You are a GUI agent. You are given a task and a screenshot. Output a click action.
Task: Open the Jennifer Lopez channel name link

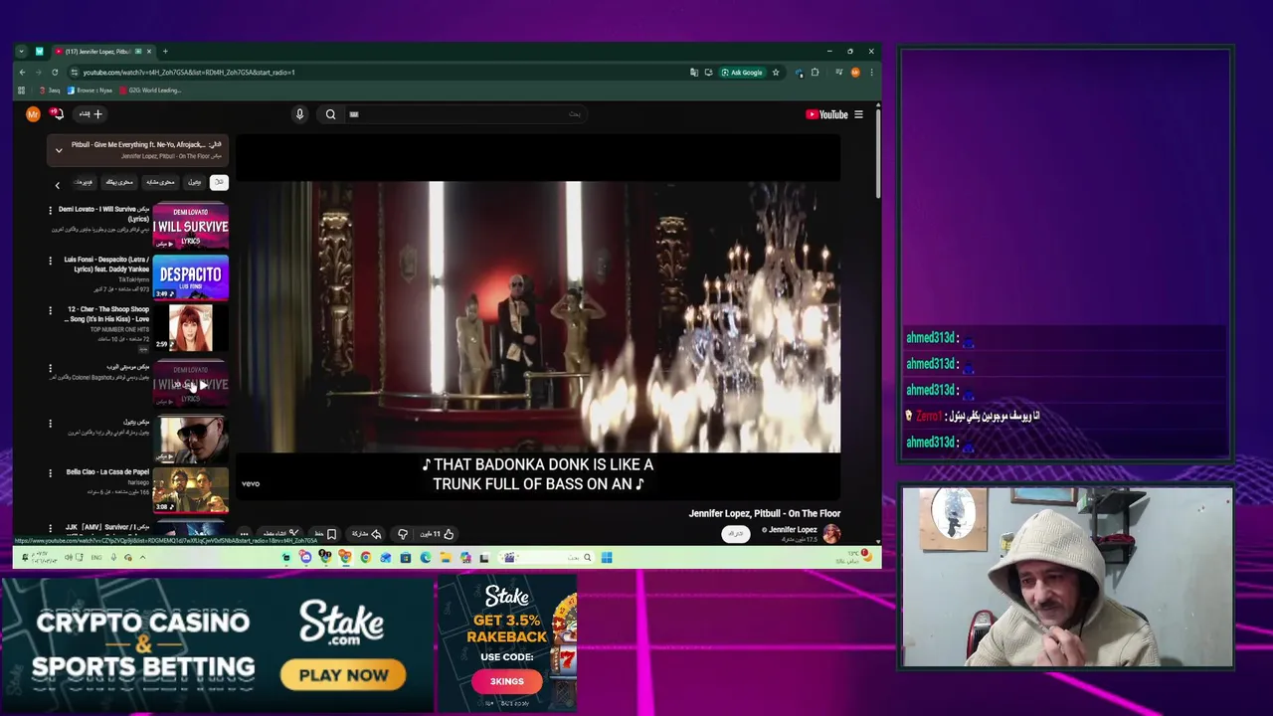coord(791,530)
